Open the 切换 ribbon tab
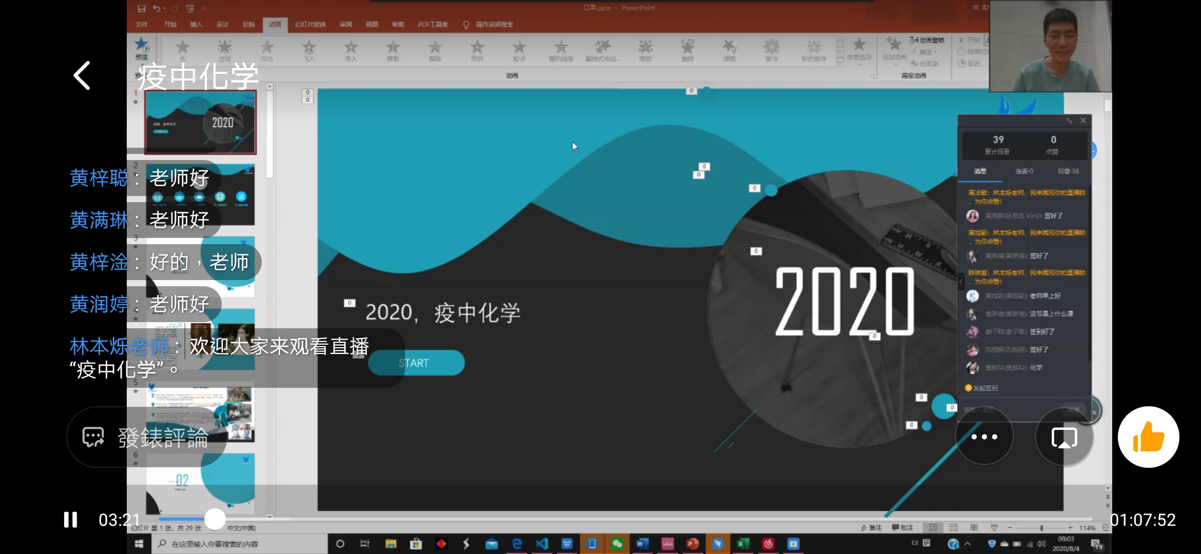The height and width of the screenshot is (554, 1201). [x=248, y=24]
